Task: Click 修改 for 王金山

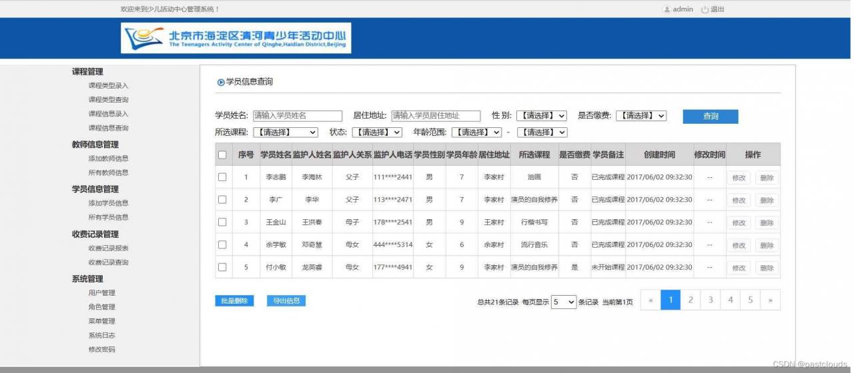Action: [x=739, y=222]
